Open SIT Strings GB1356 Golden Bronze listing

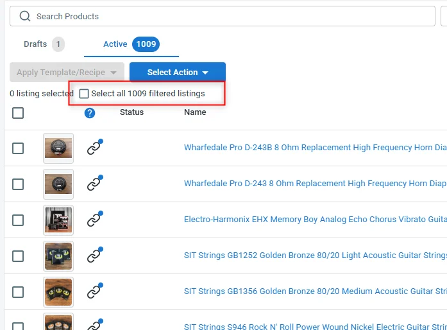click(314, 291)
